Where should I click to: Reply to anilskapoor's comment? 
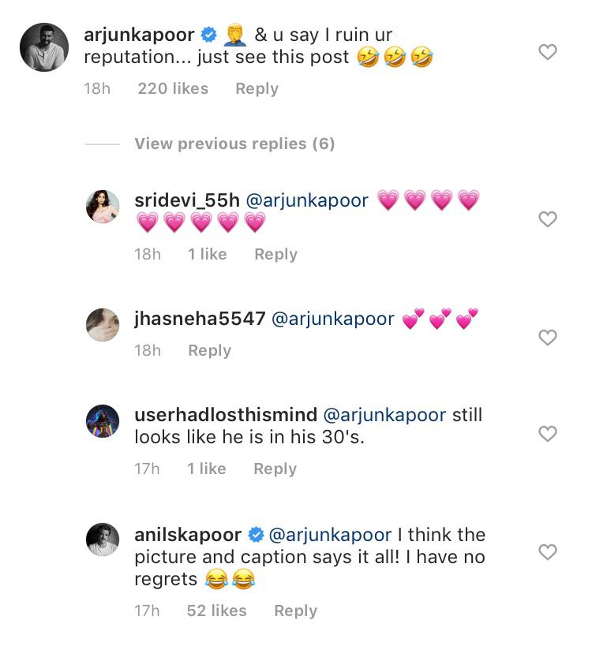(295, 611)
